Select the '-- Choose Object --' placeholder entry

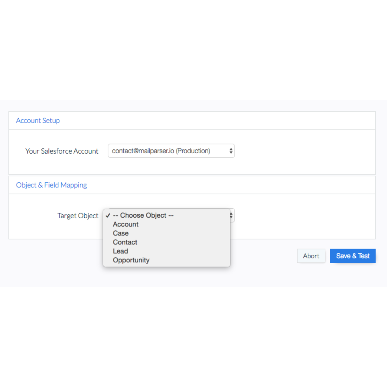pyautogui.click(x=143, y=215)
